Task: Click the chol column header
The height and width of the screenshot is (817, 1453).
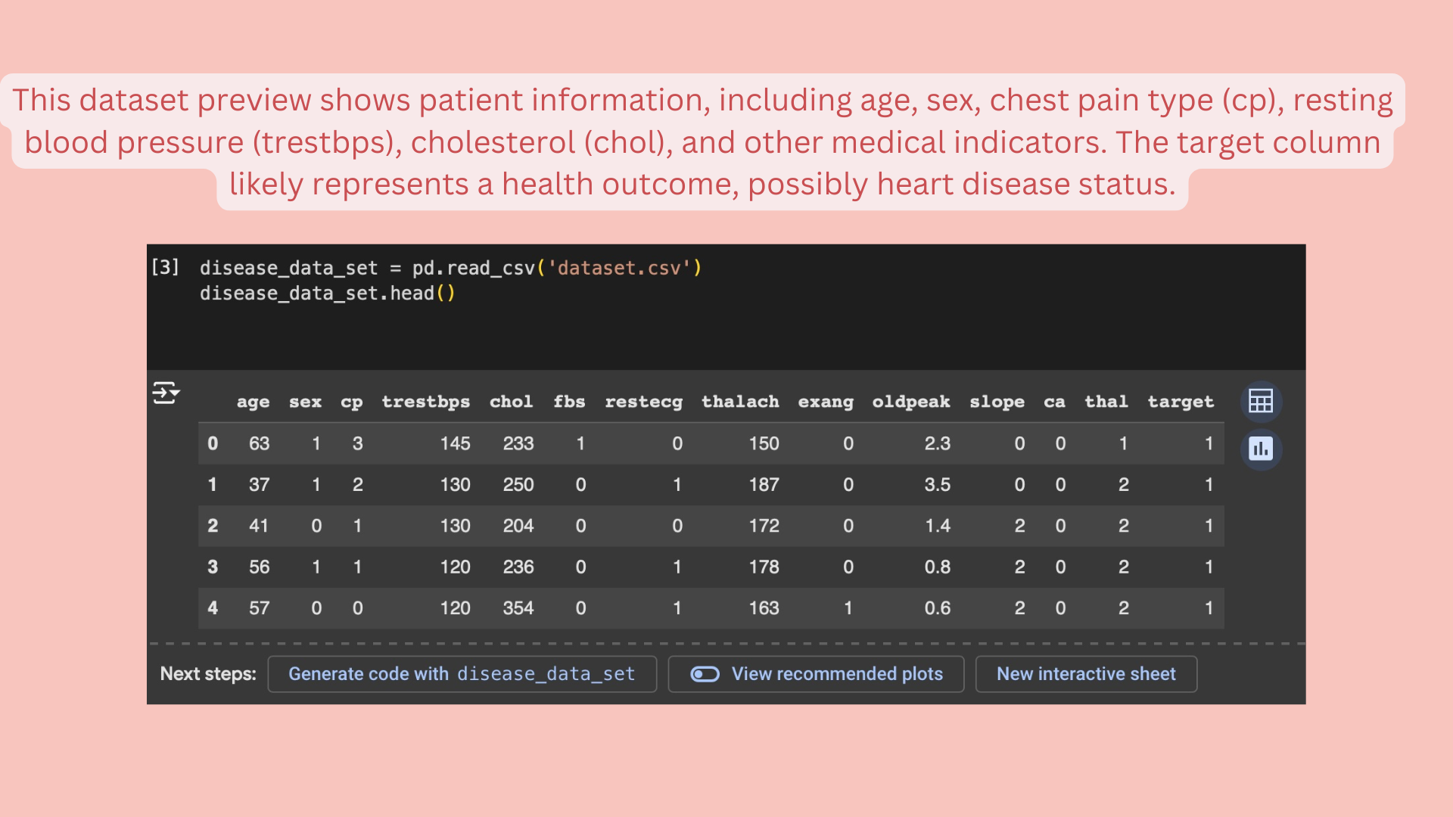Action: (x=511, y=402)
